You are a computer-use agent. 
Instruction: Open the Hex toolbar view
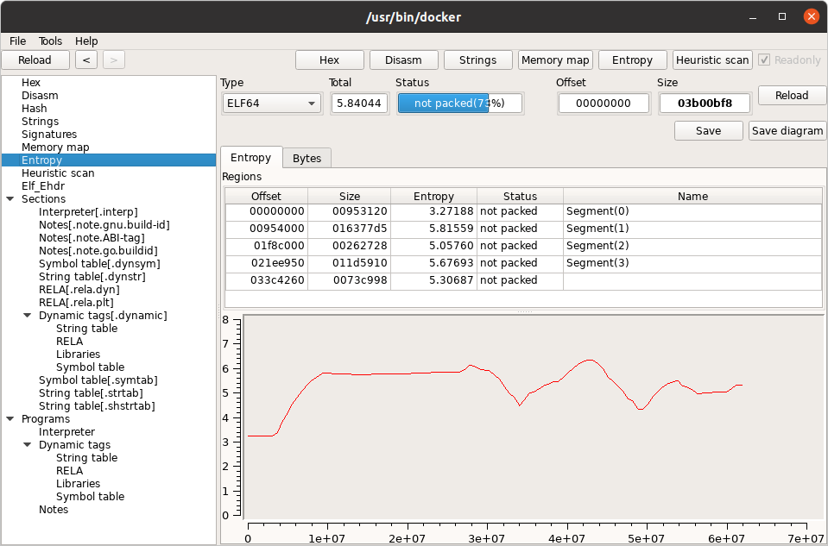pos(330,60)
